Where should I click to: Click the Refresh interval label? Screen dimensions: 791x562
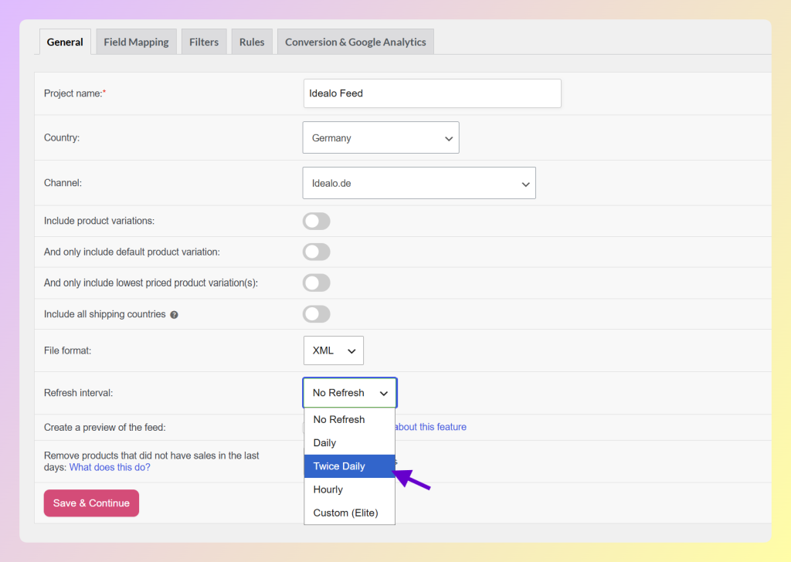coord(78,393)
